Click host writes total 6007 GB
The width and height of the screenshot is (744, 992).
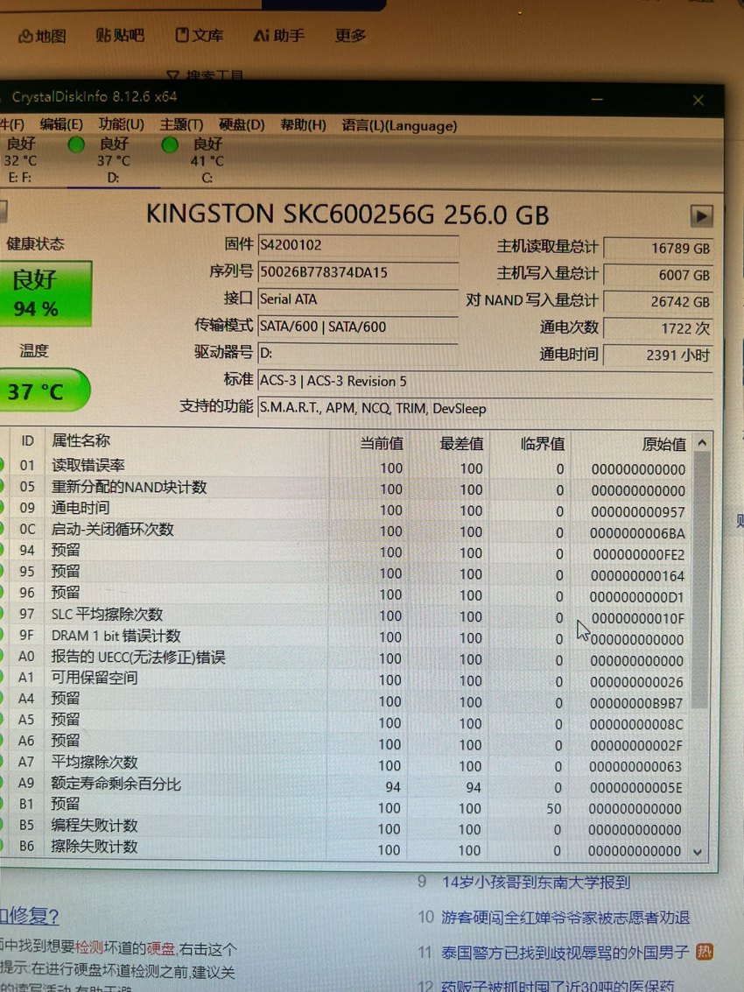pyautogui.click(x=658, y=275)
